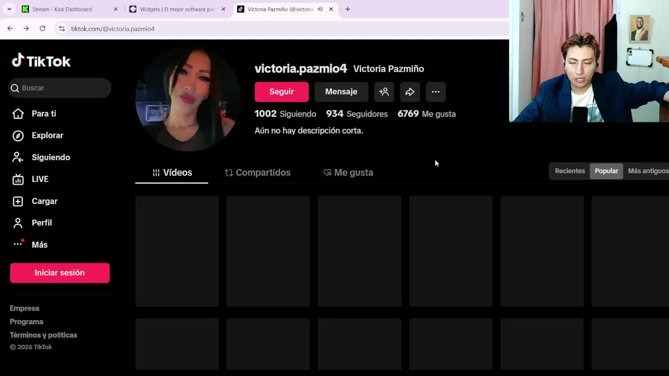Select the Me gusta profile tab

pyautogui.click(x=348, y=173)
